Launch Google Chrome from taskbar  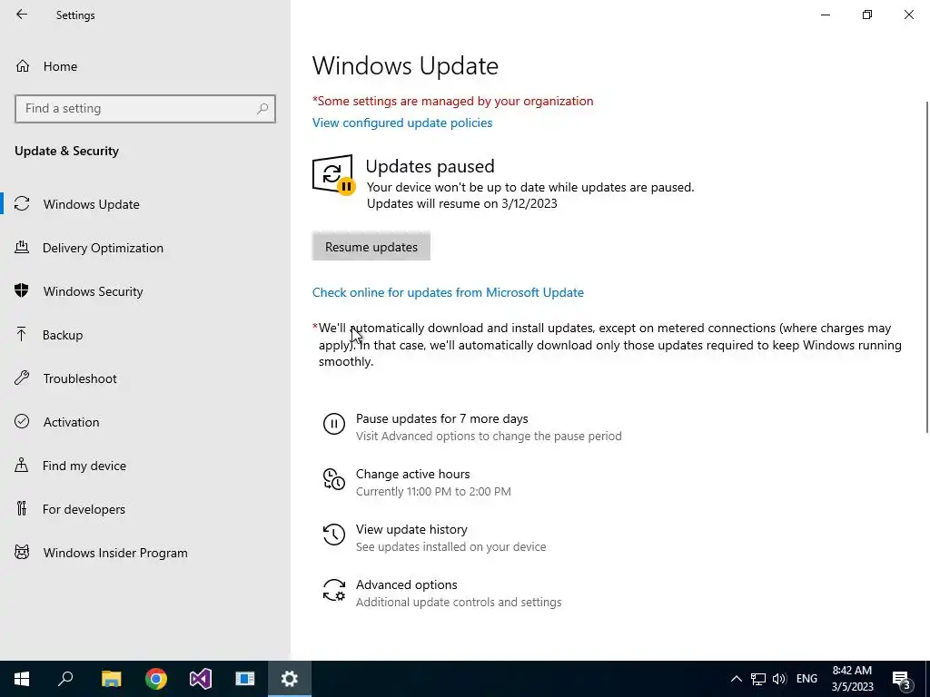pyautogui.click(x=156, y=679)
